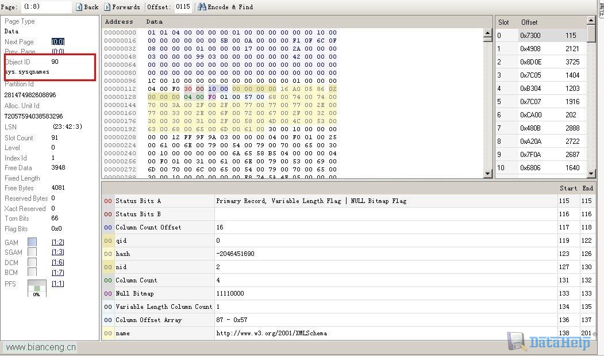Select slot 2 with offset 0x8D0E

click(x=541, y=62)
